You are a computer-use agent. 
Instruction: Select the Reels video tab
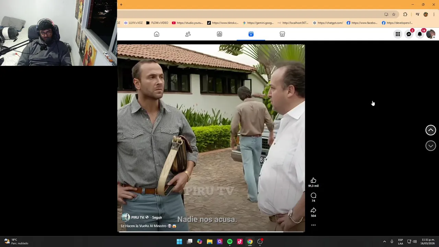pos(251,34)
